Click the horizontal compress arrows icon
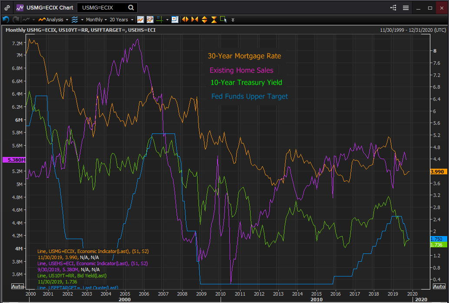 (x=195, y=19)
